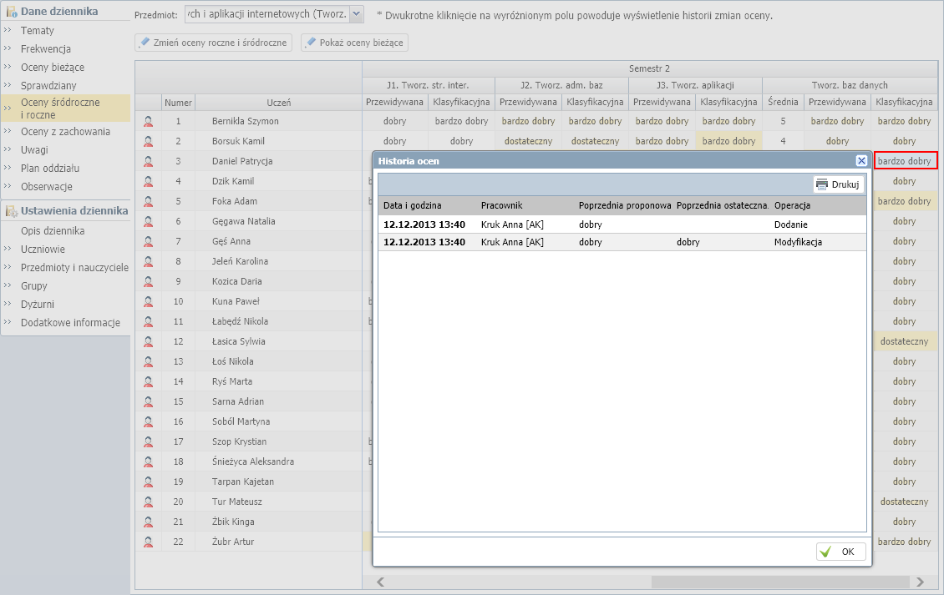
Task: Open student icon for Gęś Anna
Action: [148, 241]
